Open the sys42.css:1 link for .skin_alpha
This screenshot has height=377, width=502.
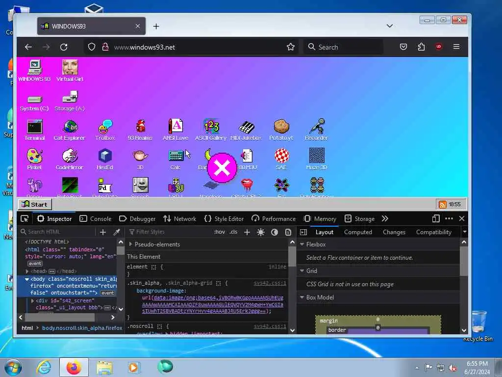point(270,283)
